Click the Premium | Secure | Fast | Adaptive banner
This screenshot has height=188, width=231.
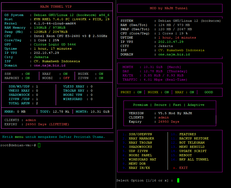pyautogui.click(x=169, y=105)
